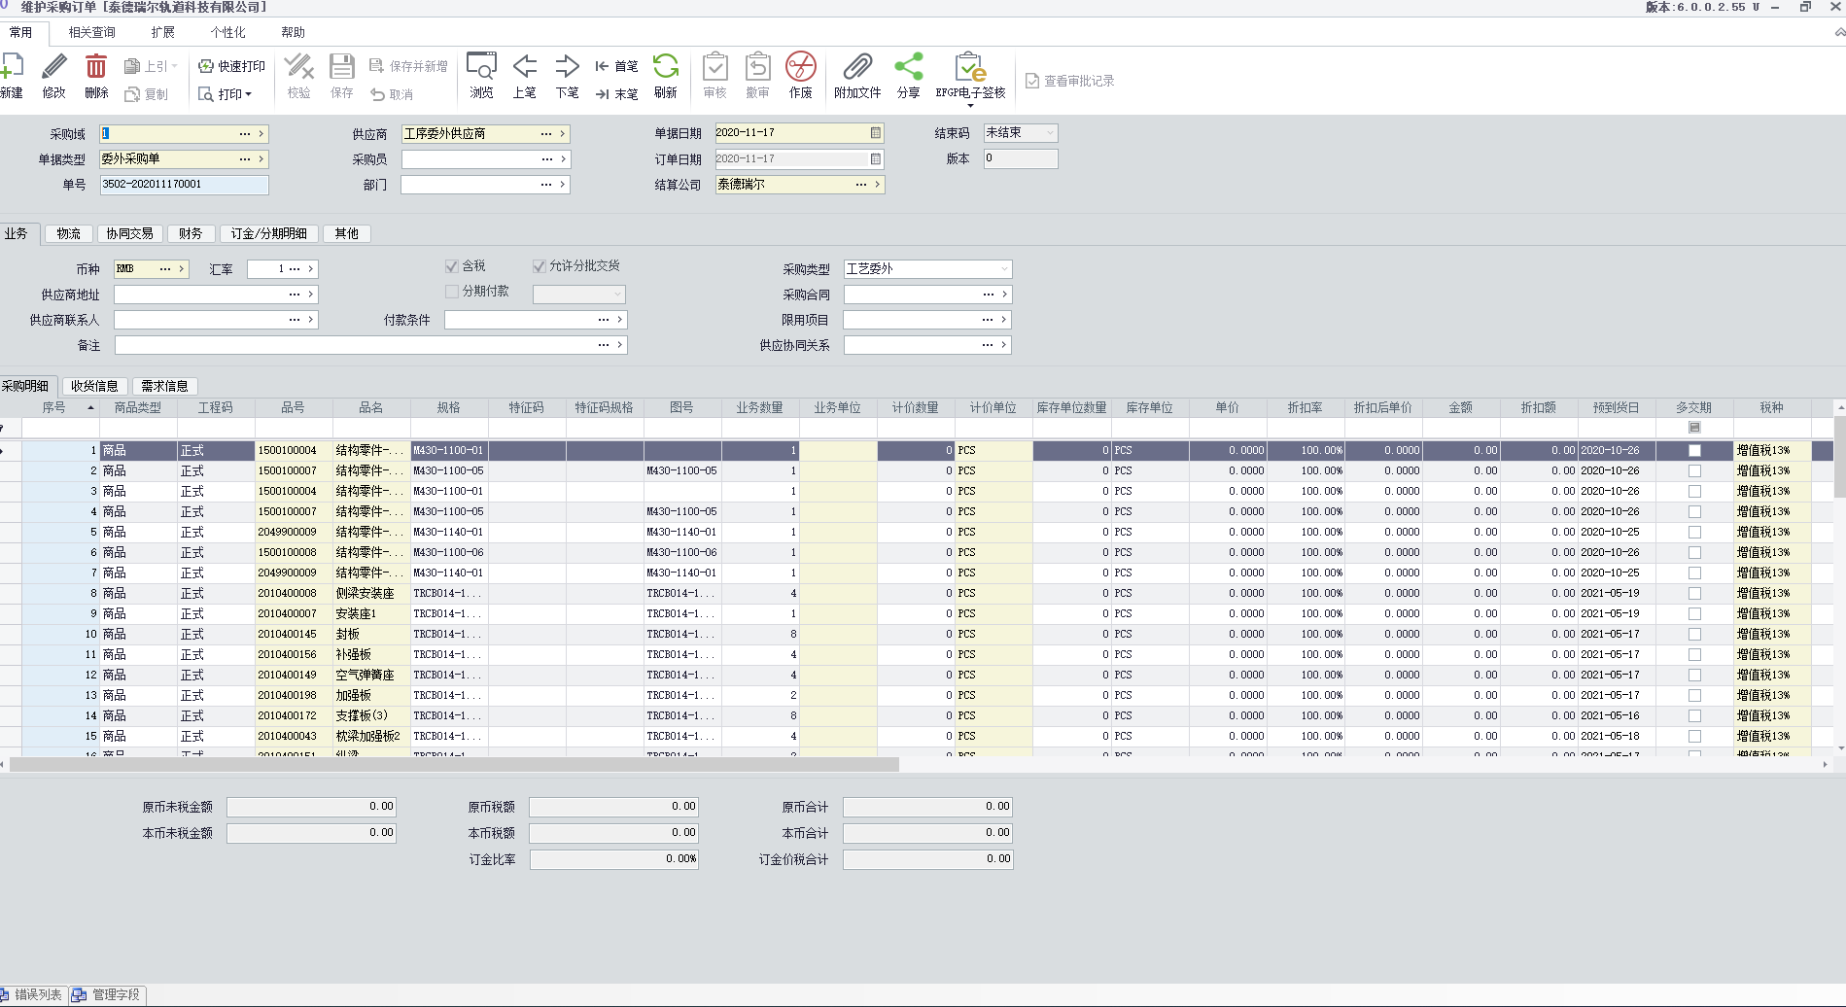Check 多交期 box in row 5
Viewport: 1846px width, 1007px height.
(1694, 533)
